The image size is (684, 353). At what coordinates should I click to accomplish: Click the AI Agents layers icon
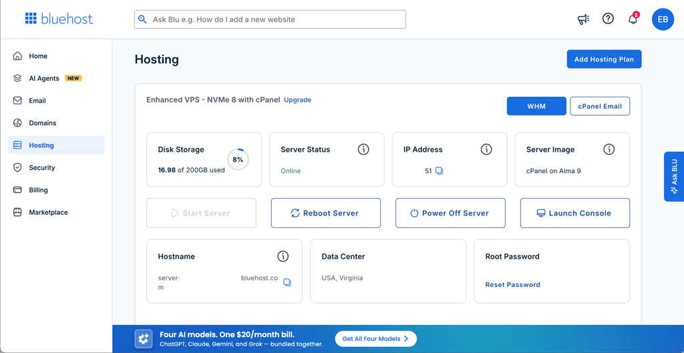(17, 78)
